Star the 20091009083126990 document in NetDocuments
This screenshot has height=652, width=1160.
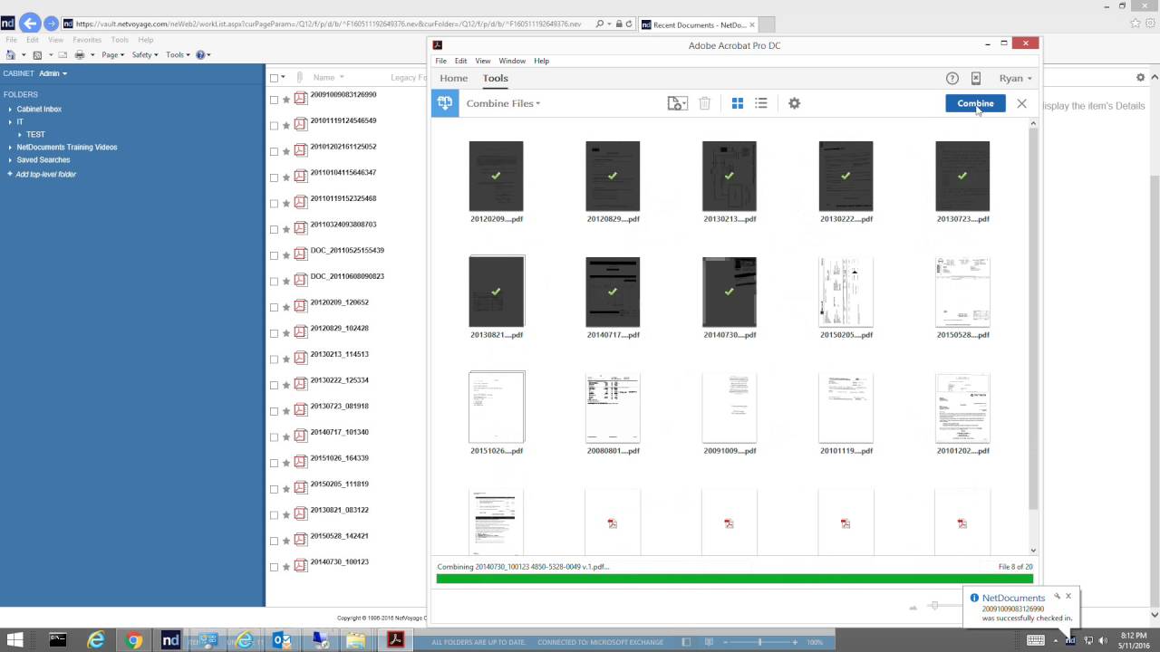coord(286,100)
